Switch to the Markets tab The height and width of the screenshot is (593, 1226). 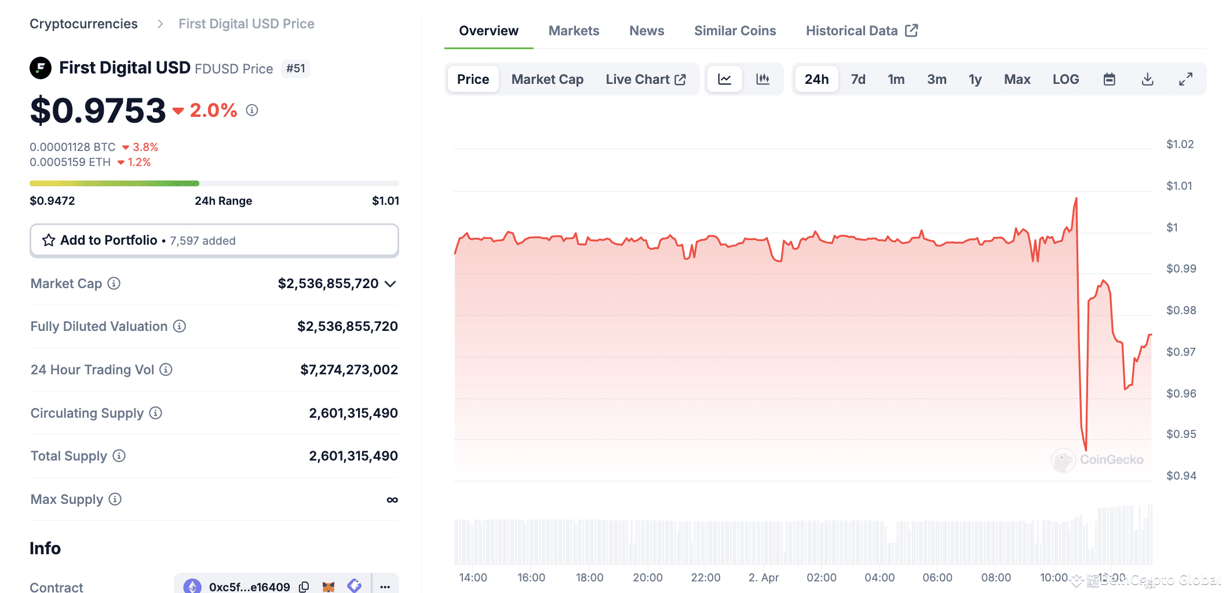[x=573, y=30]
